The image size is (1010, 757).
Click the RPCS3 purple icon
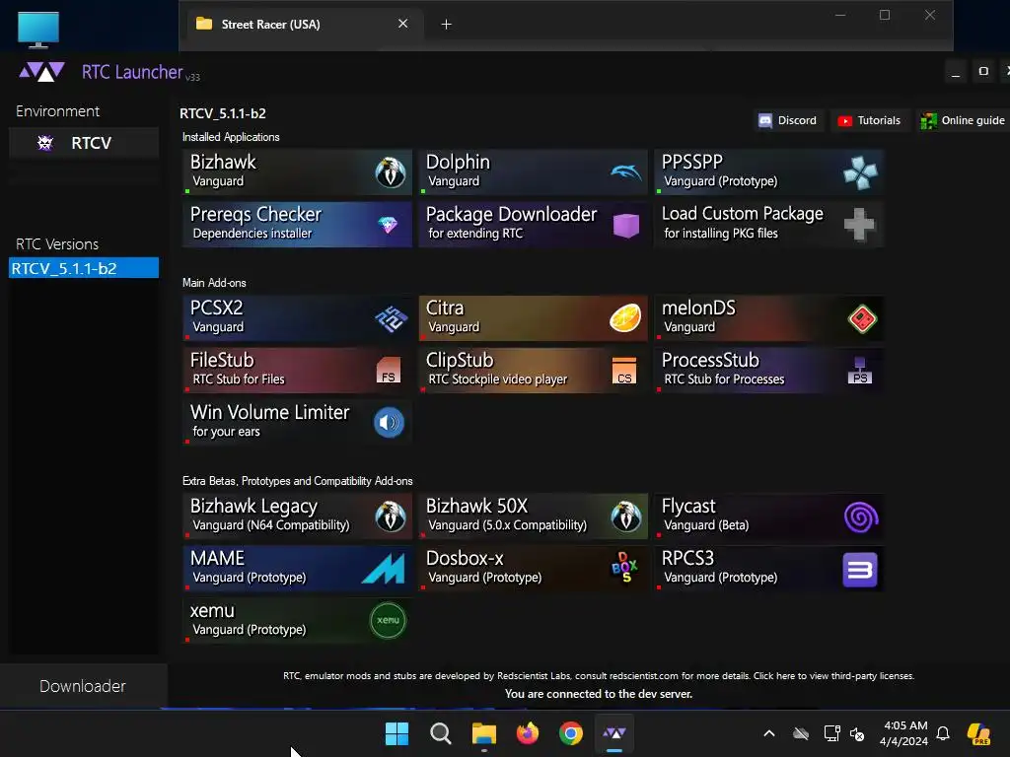pyautogui.click(x=860, y=570)
